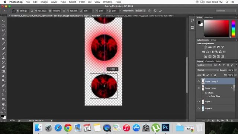Toggle visibility of Layer 1 copy
The height and width of the screenshot is (134, 238).
click(x=199, y=88)
